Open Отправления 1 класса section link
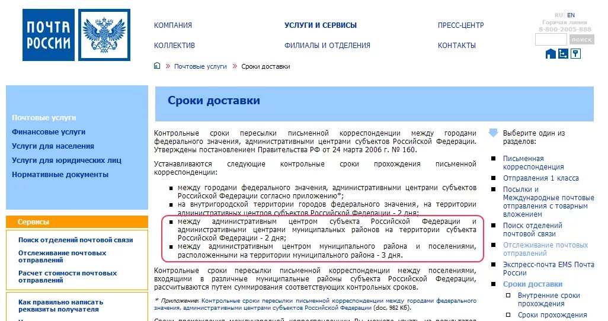 point(540,178)
